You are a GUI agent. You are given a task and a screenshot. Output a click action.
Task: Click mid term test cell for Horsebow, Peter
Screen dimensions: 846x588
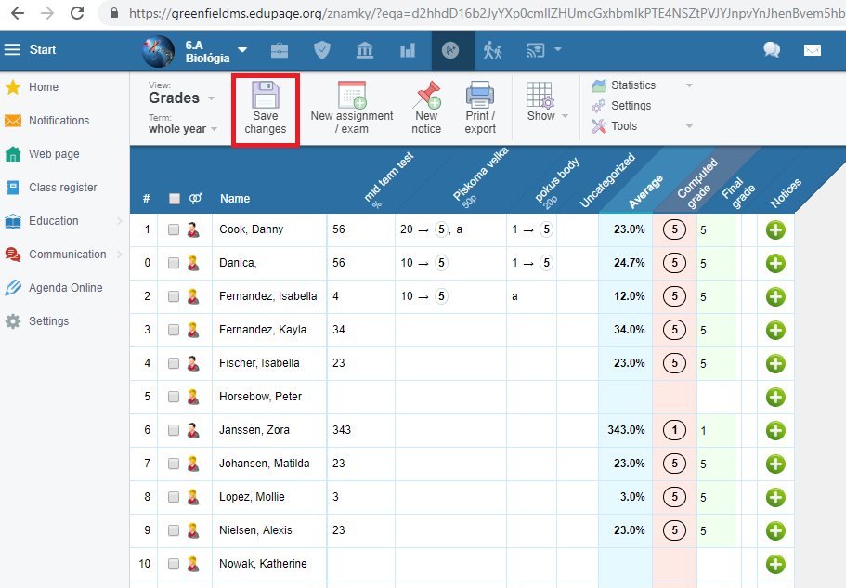pos(360,397)
